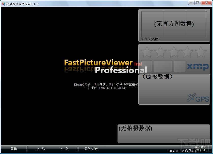The image size is (213, 154).
Task: Click the toolbar grip before 另存/复制
Action: [78, 149]
